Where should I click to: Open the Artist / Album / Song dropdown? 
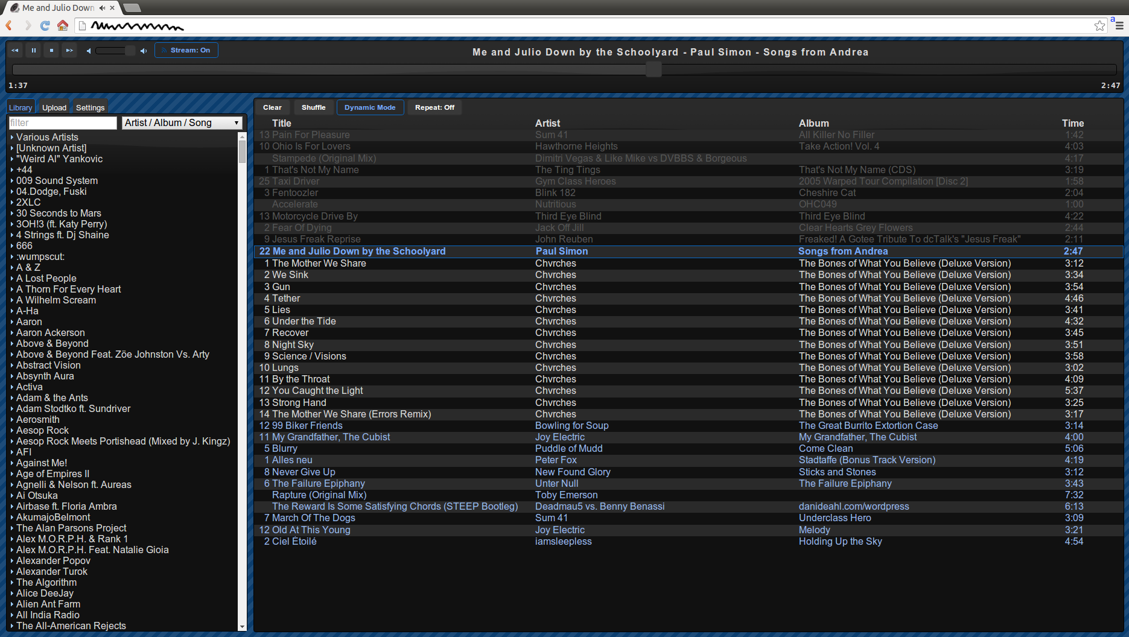point(182,122)
